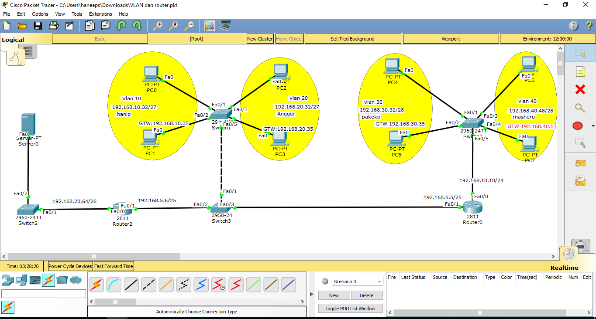Image resolution: width=596 pixels, height=319 pixels.
Task: Click the device search input field
Action: tap(44, 293)
